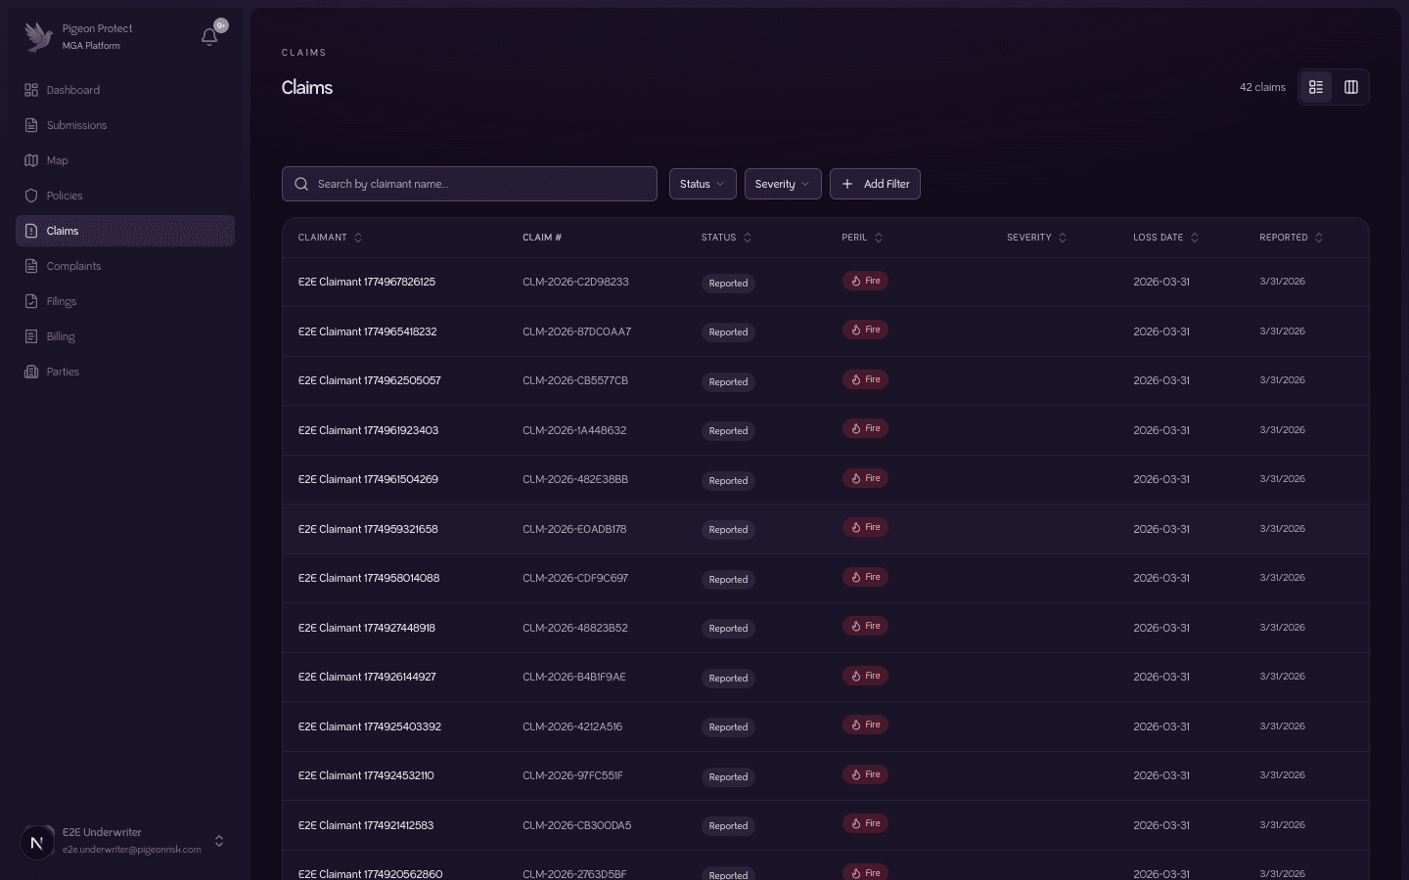Open claim CLM-2026-C2D98233
Image resolution: width=1409 pixels, height=880 pixels.
pyautogui.click(x=575, y=282)
